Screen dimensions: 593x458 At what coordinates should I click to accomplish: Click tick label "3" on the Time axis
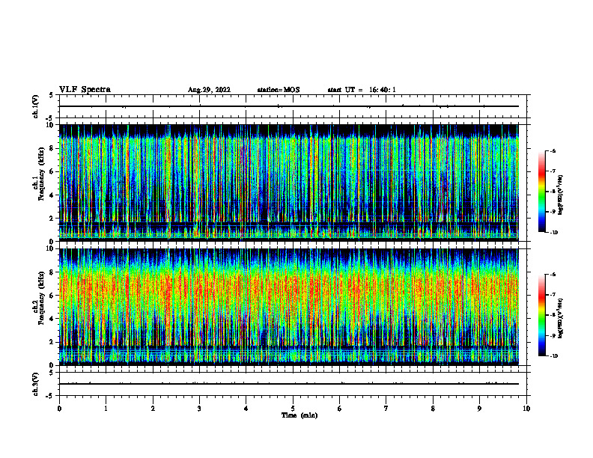click(199, 409)
